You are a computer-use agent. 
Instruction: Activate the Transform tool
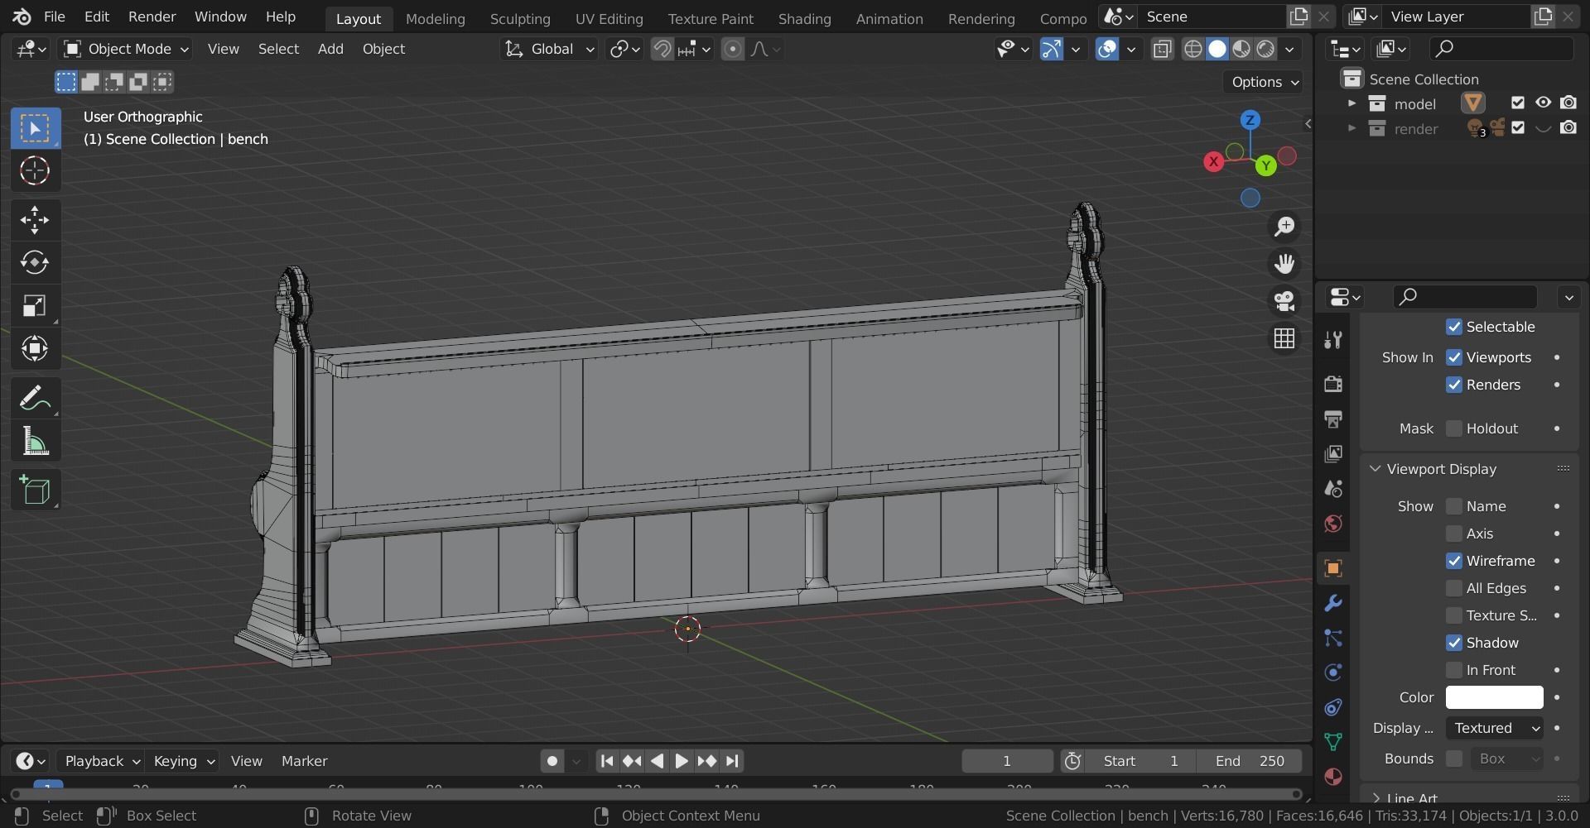tap(35, 348)
